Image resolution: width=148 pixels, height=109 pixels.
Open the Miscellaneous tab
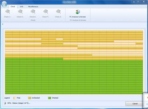tap(33, 6)
